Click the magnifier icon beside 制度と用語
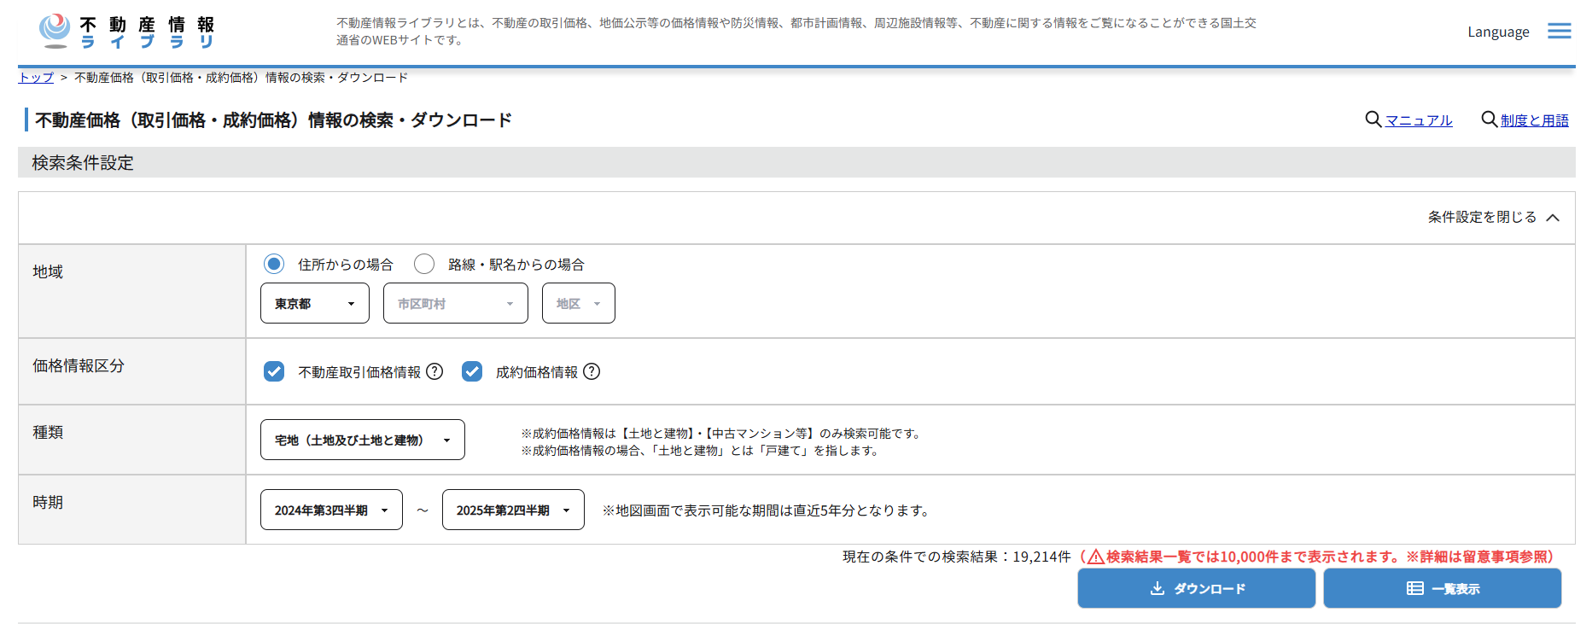 [x=1490, y=120]
